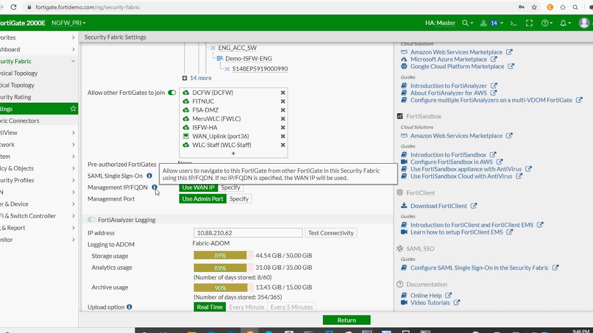Open the CLI console icon
Screen dimensions: 593x333
coord(513,23)
